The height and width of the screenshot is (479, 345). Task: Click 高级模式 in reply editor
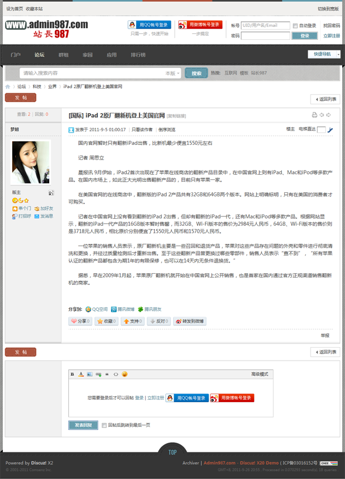(x=260, y=374)
